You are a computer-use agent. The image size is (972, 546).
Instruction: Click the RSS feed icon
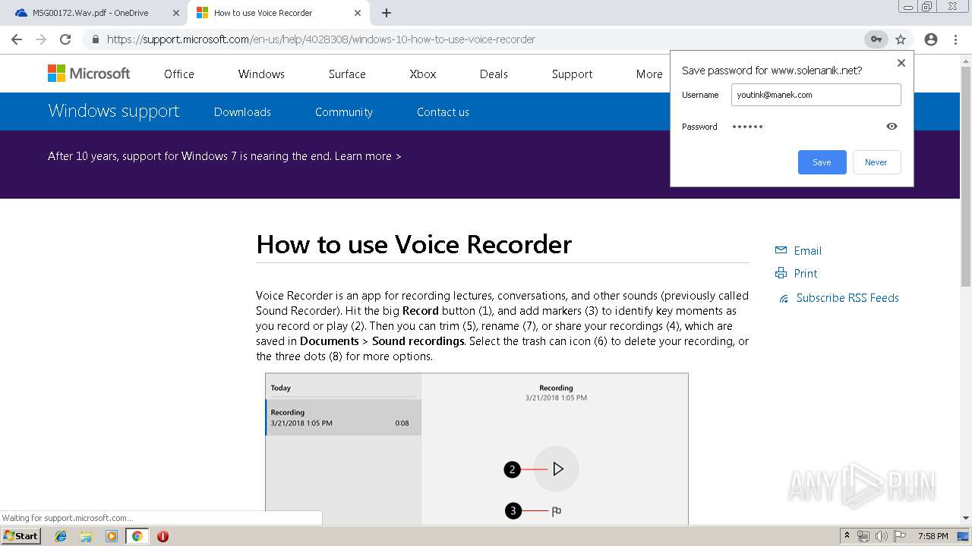coord(784,299)
